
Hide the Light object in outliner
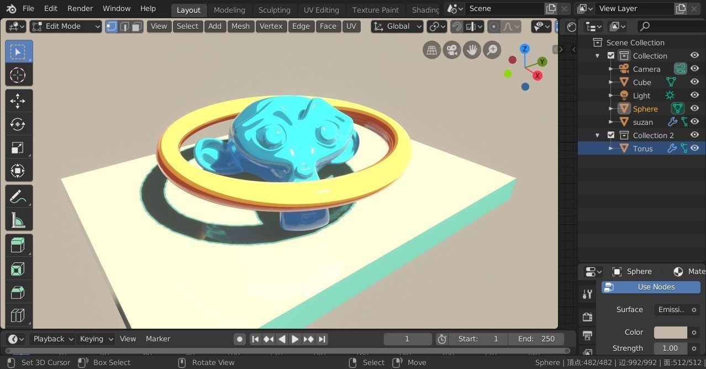695,96
